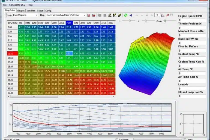Select the second pencil edit tool with checkmark
Screen dimensions: 210x140
pos(115,15)
